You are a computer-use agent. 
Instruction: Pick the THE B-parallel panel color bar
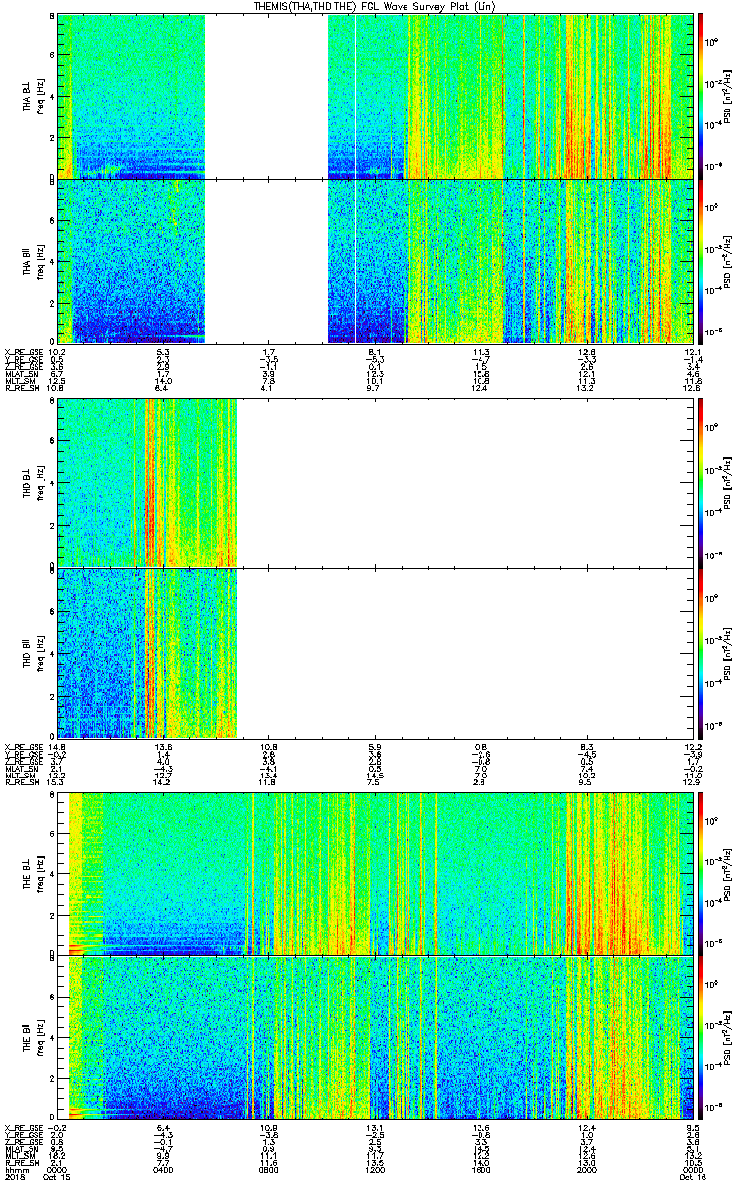700,1038
